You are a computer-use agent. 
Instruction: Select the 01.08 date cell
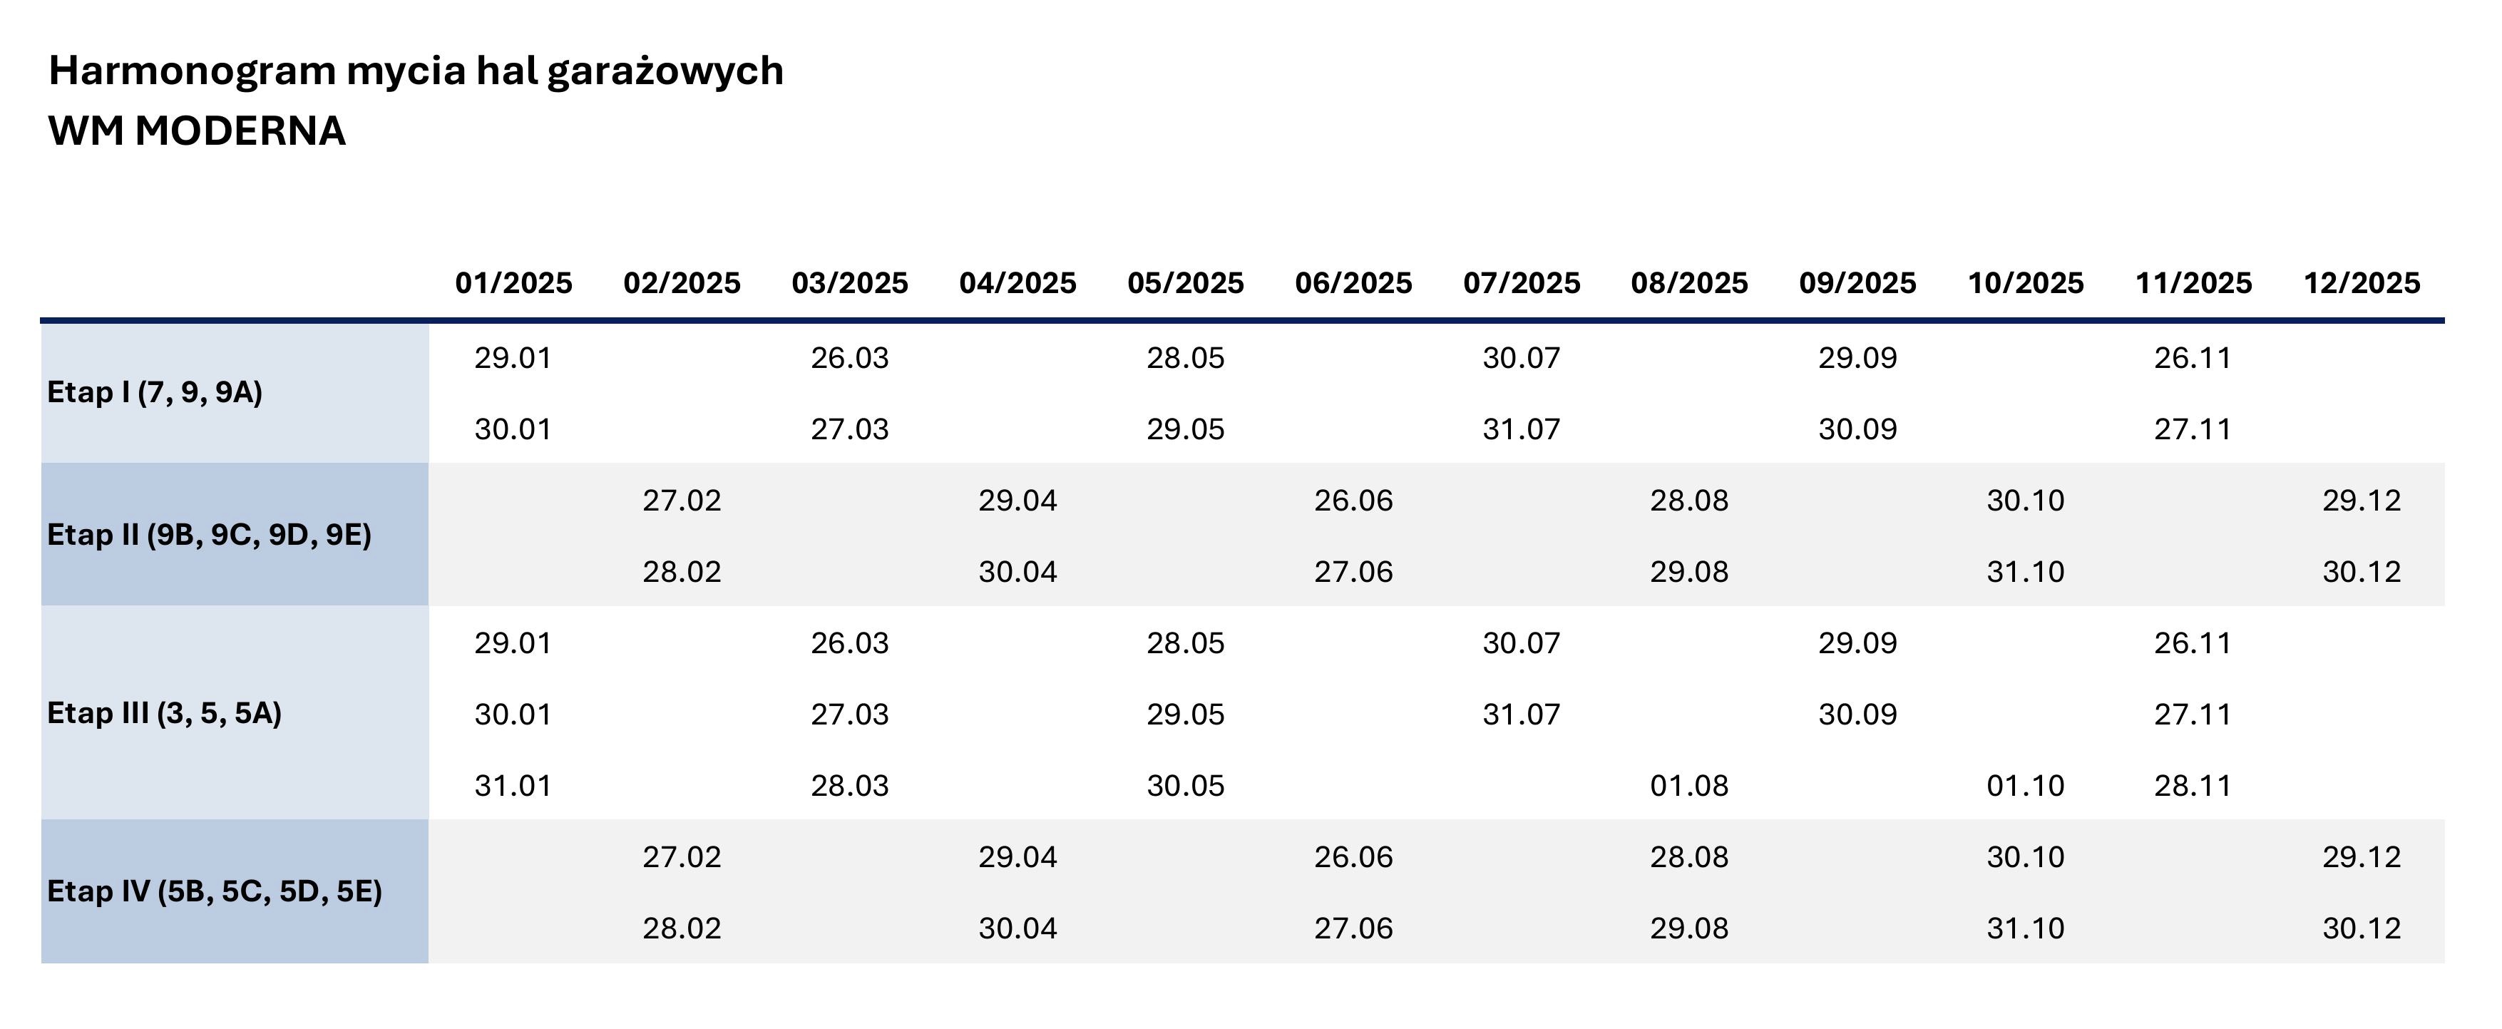pos(1689,785)
